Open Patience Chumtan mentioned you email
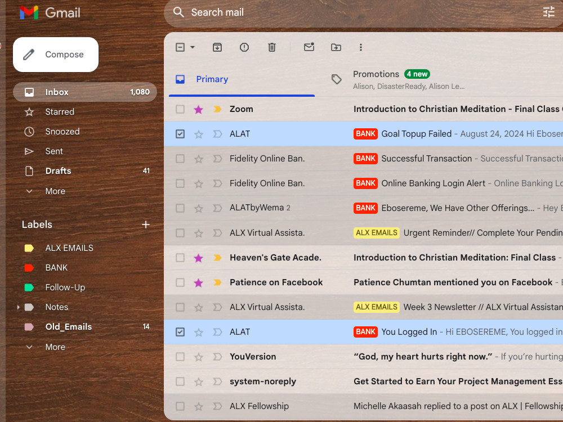Image resolution: width=563 pixels, height=422 pixels. (363, 282)
